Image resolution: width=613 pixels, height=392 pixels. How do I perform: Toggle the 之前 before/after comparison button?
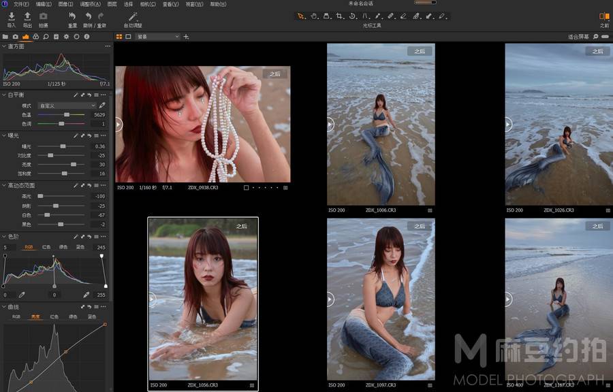(604, 16)
